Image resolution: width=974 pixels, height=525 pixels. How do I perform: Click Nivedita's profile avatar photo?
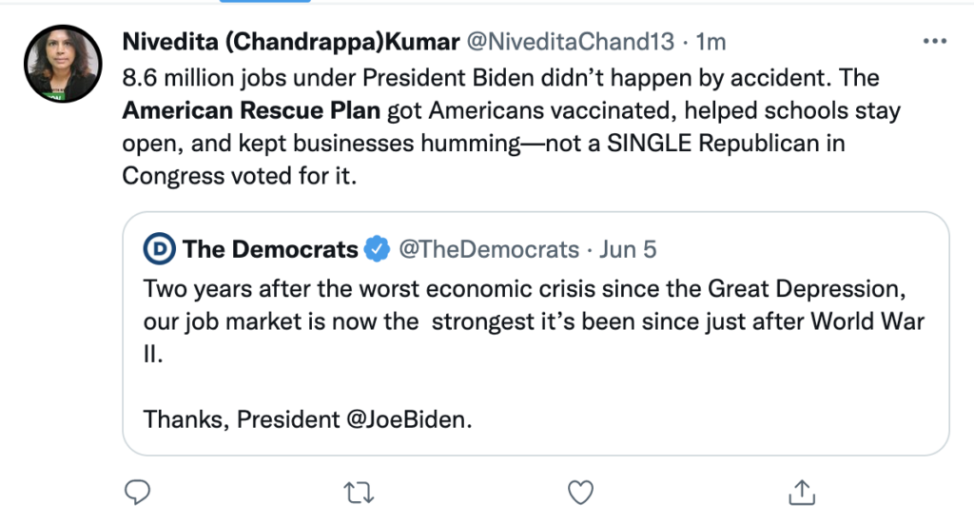tap(62, 64)
